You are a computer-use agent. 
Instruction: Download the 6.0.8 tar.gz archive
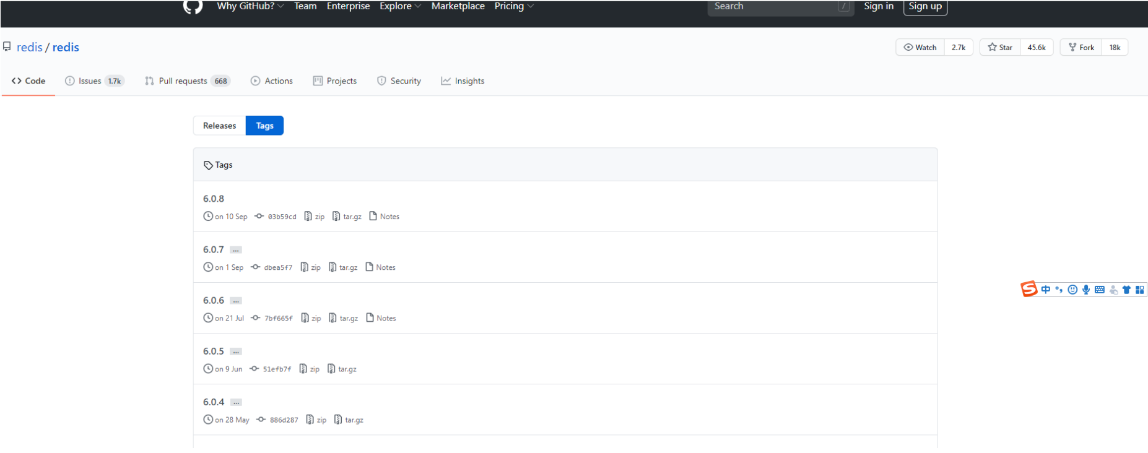click(x=347, y=217)
